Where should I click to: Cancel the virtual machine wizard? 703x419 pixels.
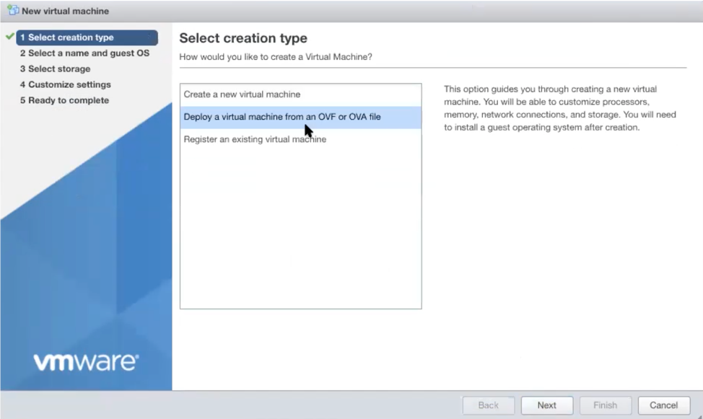pyautogui.click(x=663, y=405)
